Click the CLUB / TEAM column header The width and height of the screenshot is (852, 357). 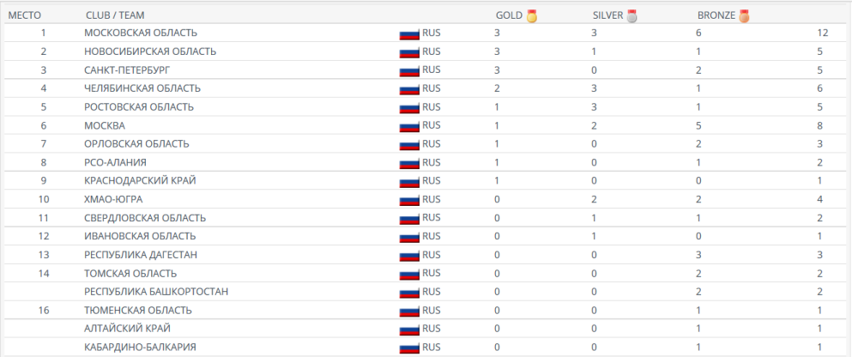click(x=112, y=15)
